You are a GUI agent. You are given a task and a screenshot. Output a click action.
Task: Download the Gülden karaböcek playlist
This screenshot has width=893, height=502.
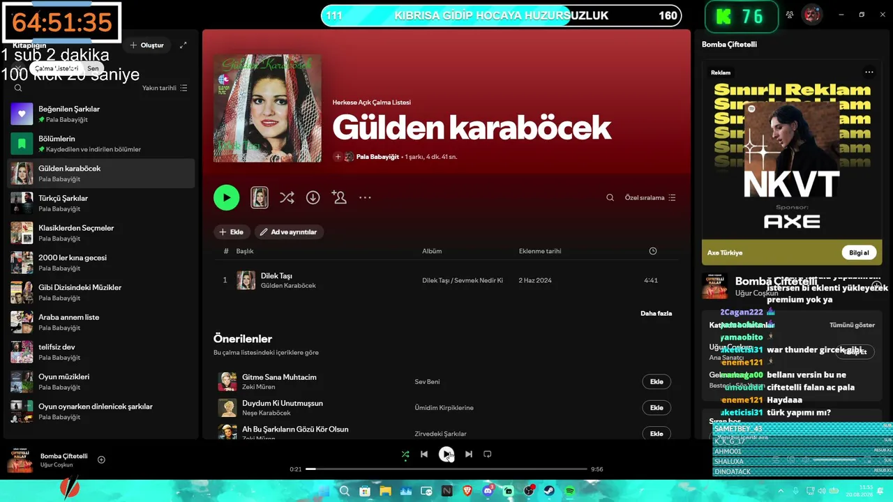coord(313,197)
